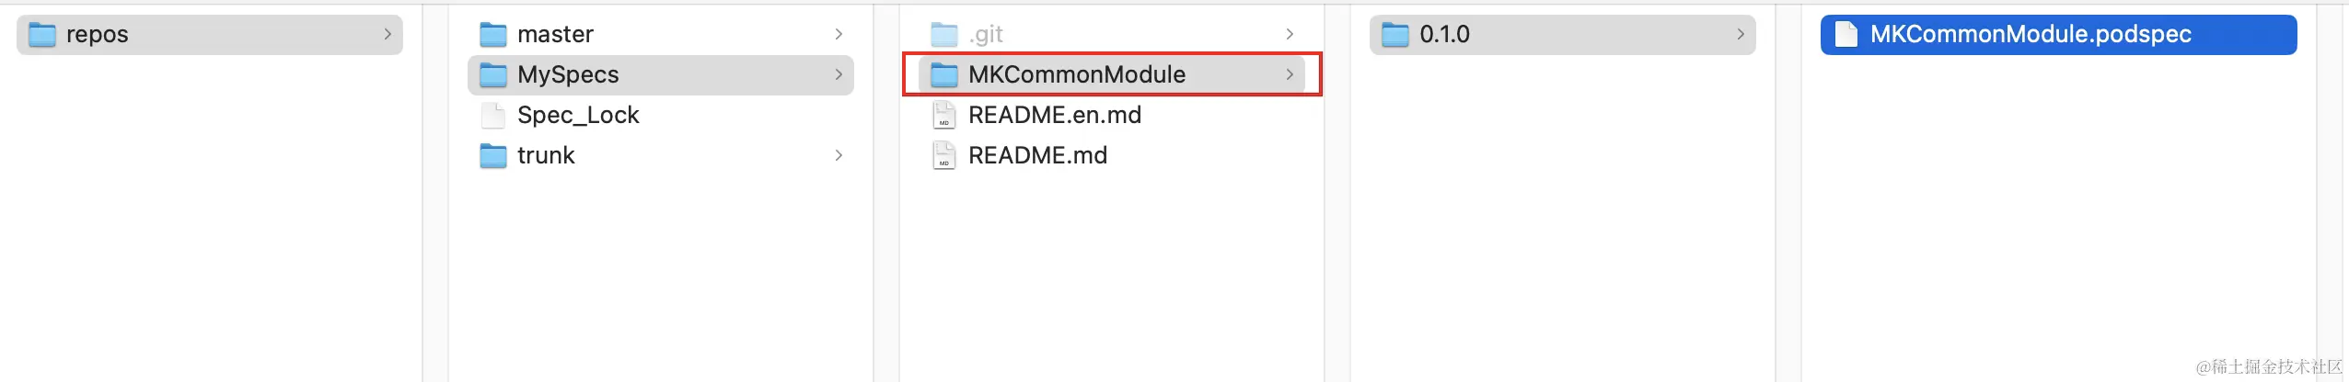The height and width of the screenshot is (382, 2349).
Task: Select MKCommonModule.podspec file name
Action: pos(2031,35)
